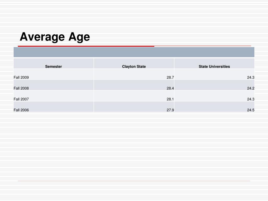Click State Universities value for Fall 2007
Viewport: 268px width, 201px height.
251,99
